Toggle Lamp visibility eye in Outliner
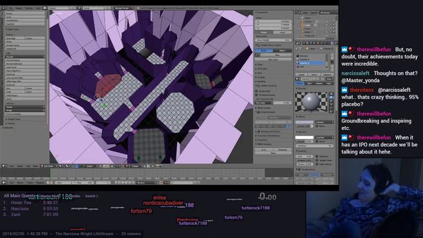This screenshot has height=238, width=423. coord(327,32)
